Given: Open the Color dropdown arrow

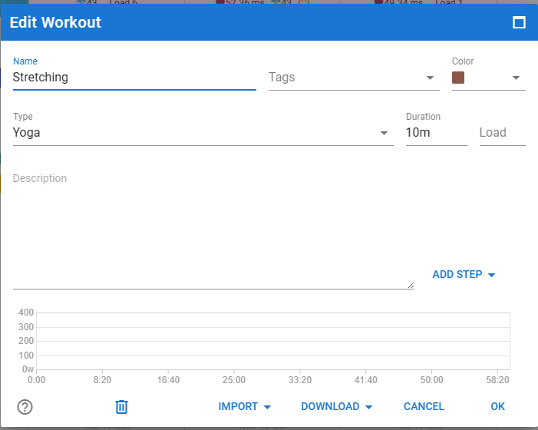Looking at the screenshot, I should [516, 78].
